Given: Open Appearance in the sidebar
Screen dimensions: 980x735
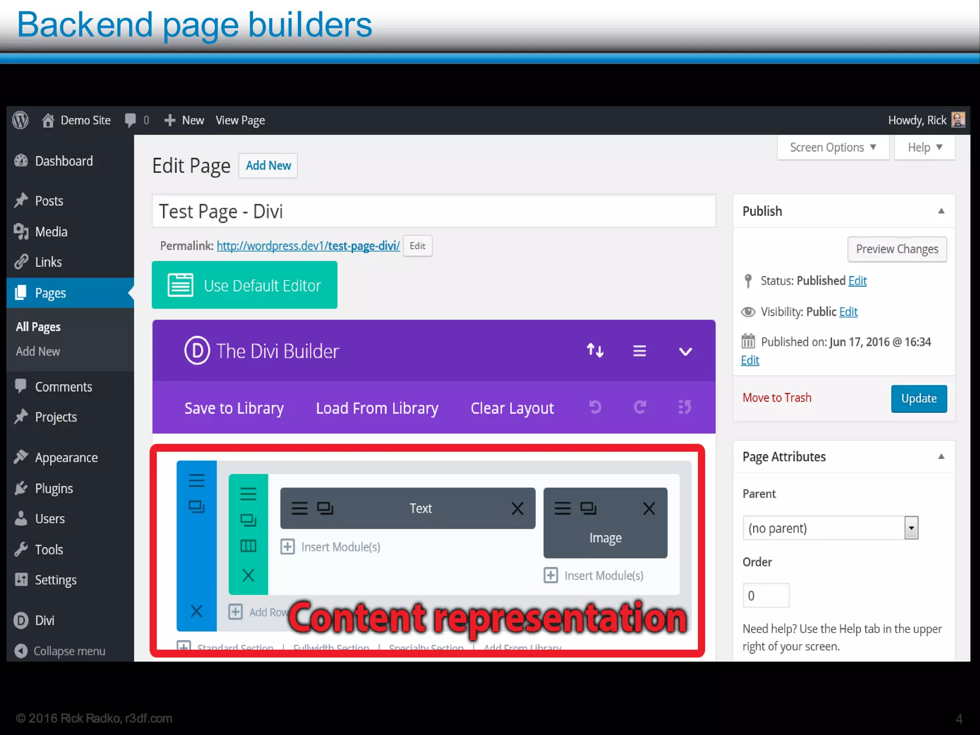Looking at the screenshot, I should point(66,457).
